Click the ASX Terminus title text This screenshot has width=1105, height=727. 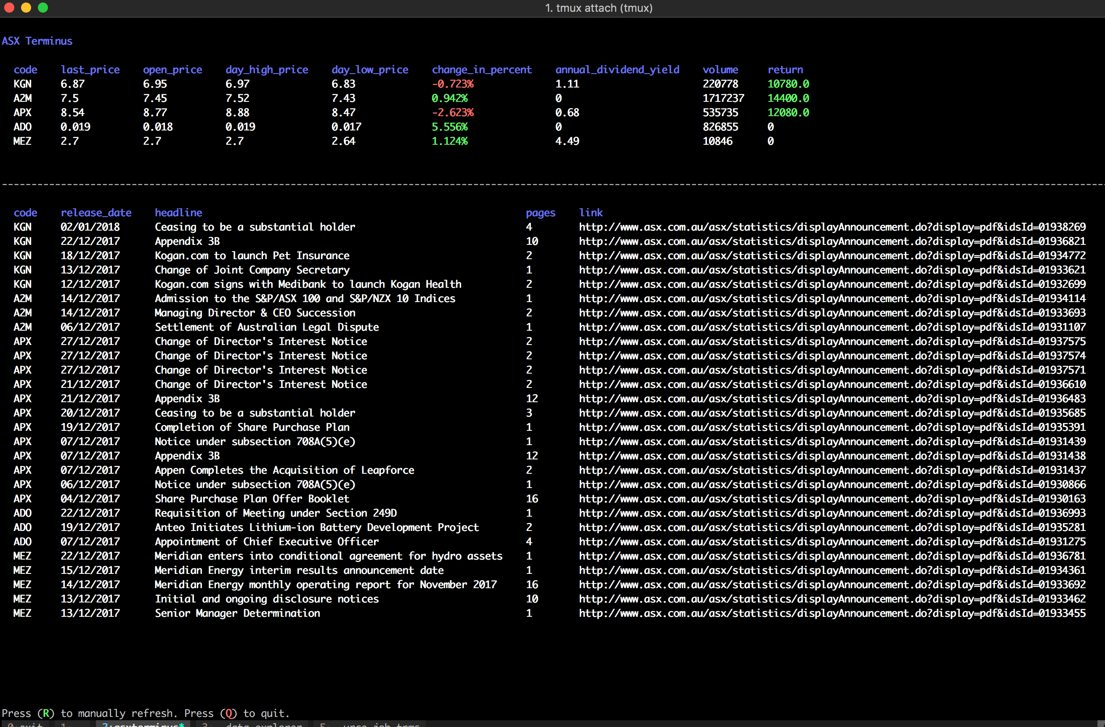tap(37, 41)
